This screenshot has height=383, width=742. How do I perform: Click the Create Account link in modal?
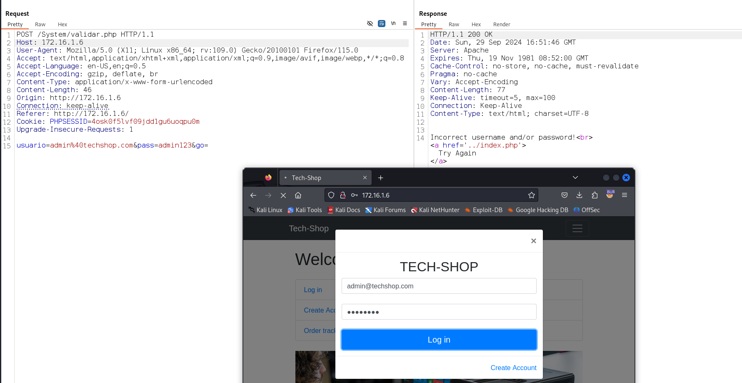click(513, 368)
